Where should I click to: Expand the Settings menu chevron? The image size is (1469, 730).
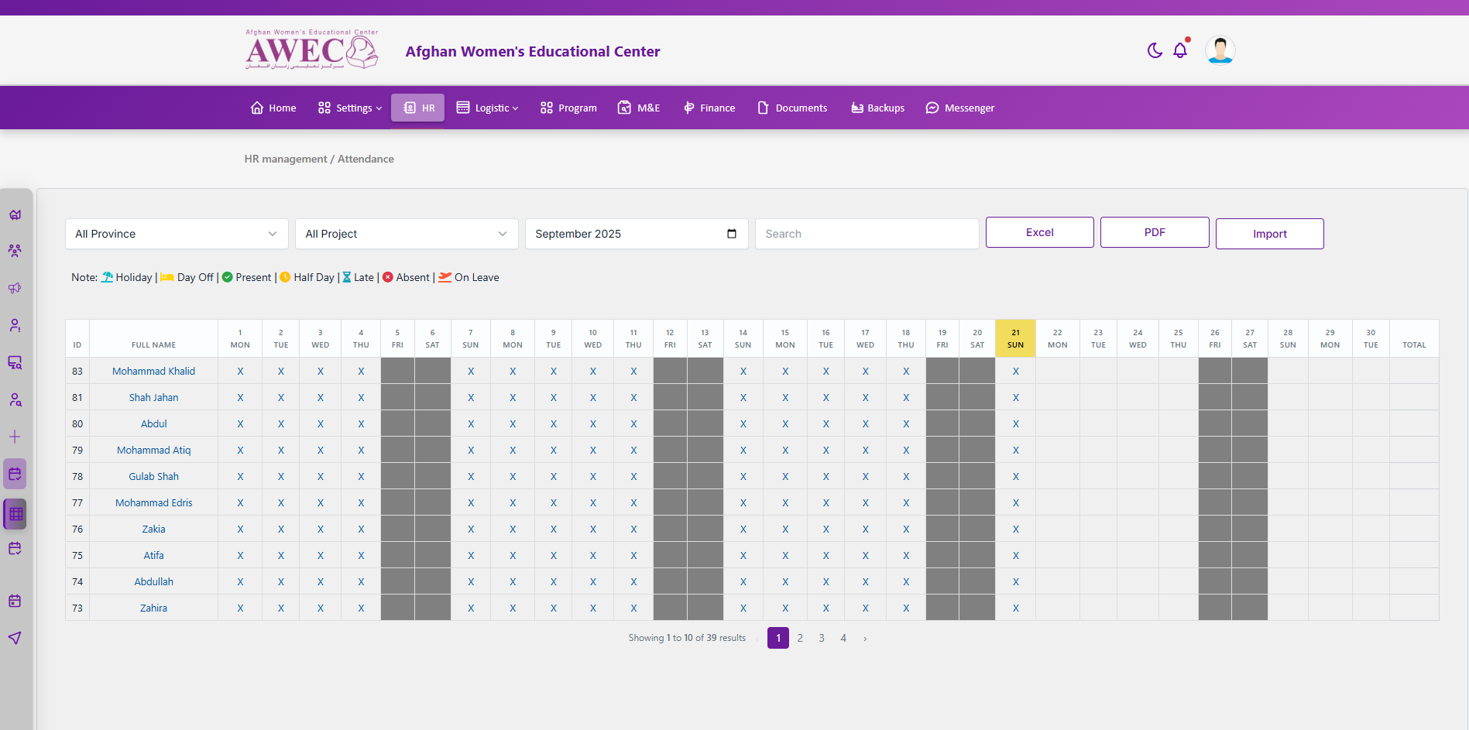pyautogui.click(x=379, y=108)
